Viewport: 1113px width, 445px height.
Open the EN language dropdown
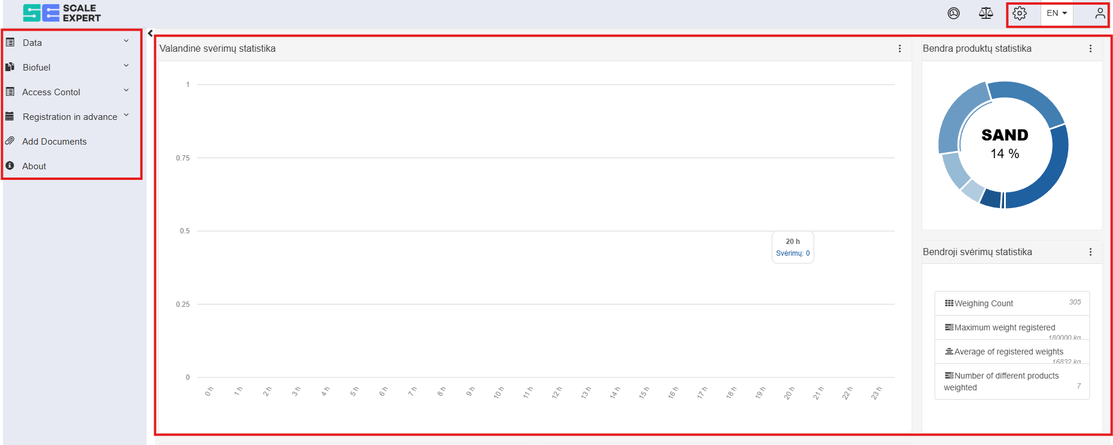1056,14
